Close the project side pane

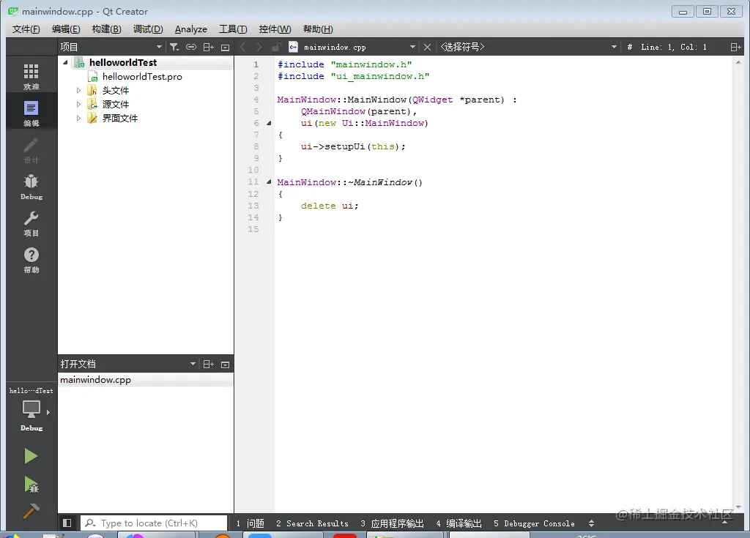click(x=226, y=47)
